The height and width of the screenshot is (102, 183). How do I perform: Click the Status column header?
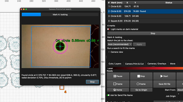pyautogui.click(x=169, y=3)
